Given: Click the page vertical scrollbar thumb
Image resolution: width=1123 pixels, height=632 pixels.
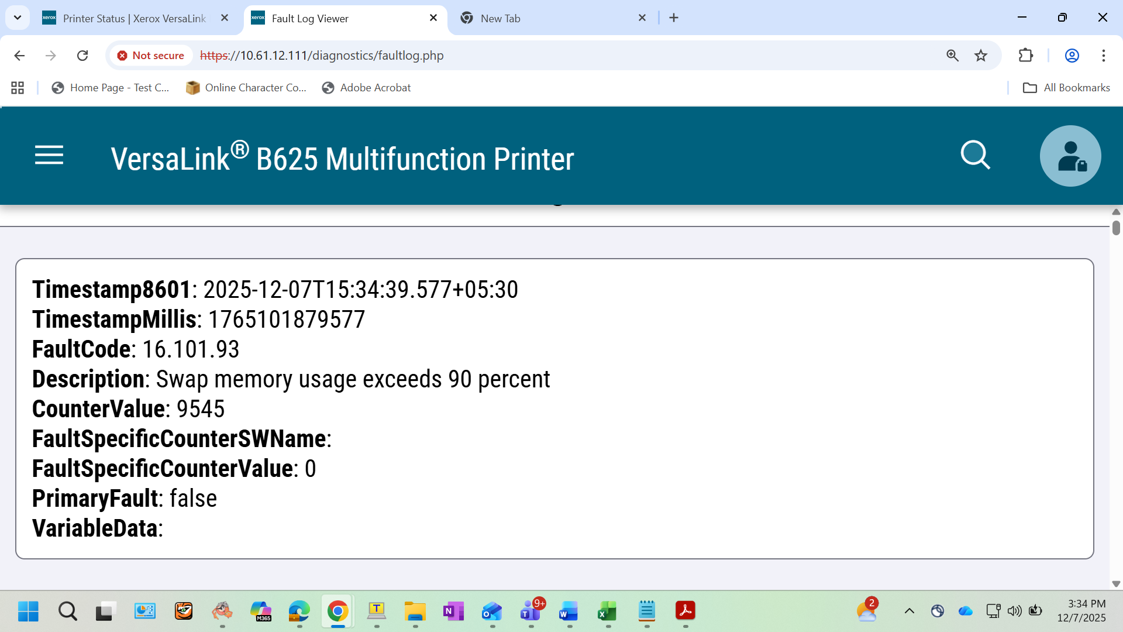Looking at the screenshot, I should click(1116, 228).
